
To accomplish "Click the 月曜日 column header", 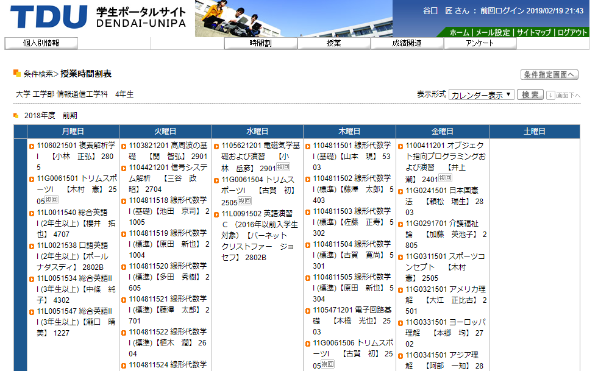I will [73, 132].
